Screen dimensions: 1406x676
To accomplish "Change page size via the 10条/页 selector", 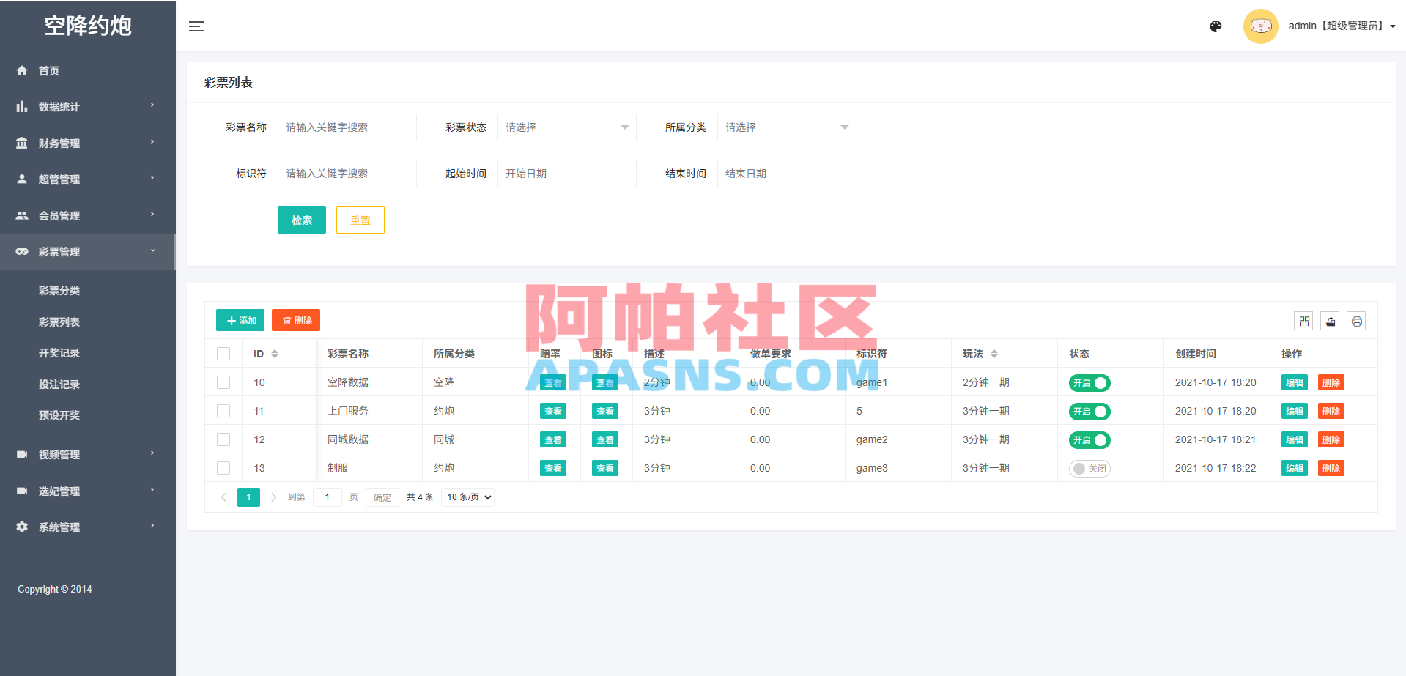I will point(467,497).
